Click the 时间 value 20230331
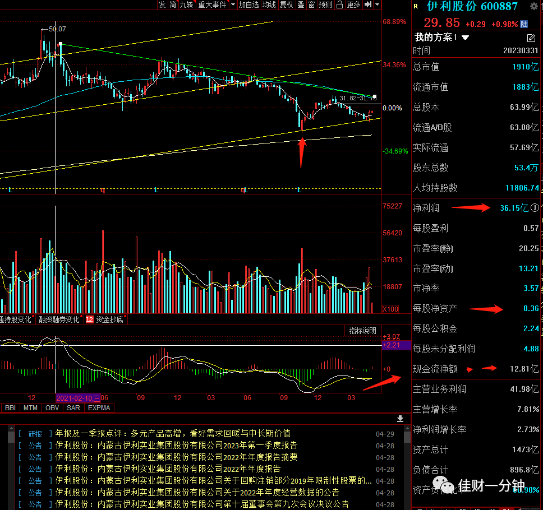This screenshot has height=510, width=543. point(521,50)
